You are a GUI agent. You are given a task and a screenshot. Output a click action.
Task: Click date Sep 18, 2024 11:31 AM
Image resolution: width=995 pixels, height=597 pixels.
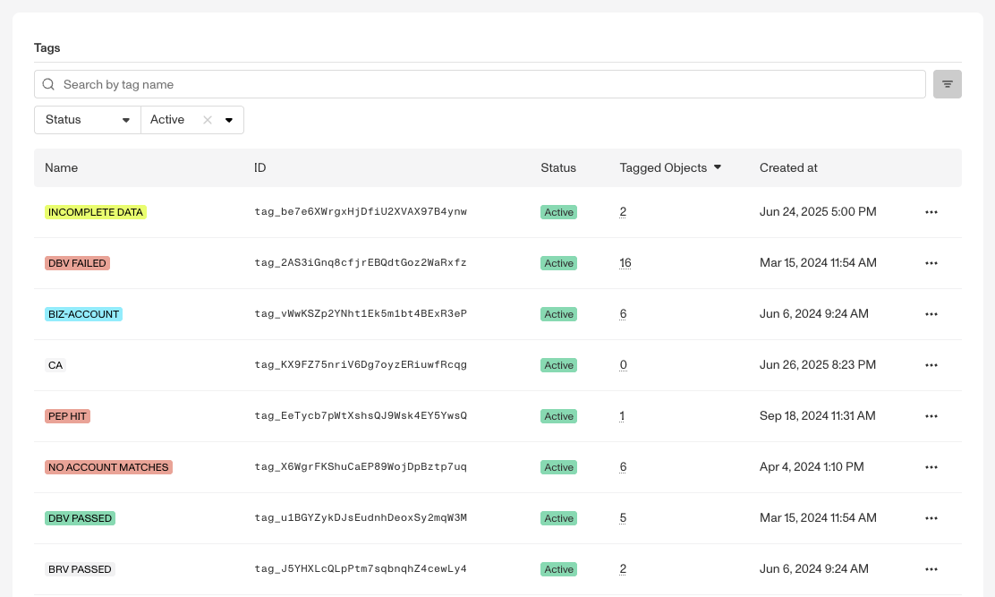click(817, 416)
